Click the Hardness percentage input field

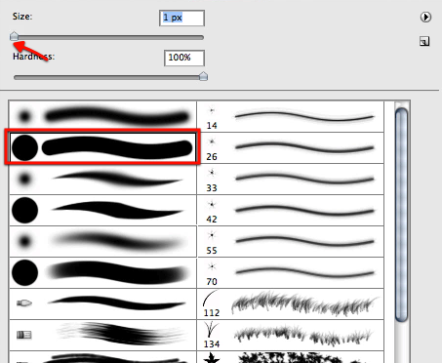point(184,58)
